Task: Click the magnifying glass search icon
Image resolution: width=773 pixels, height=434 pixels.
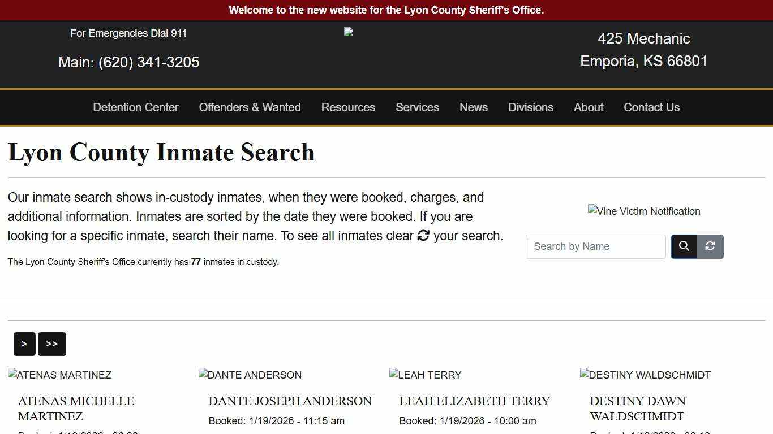Action: pos(684,246)
